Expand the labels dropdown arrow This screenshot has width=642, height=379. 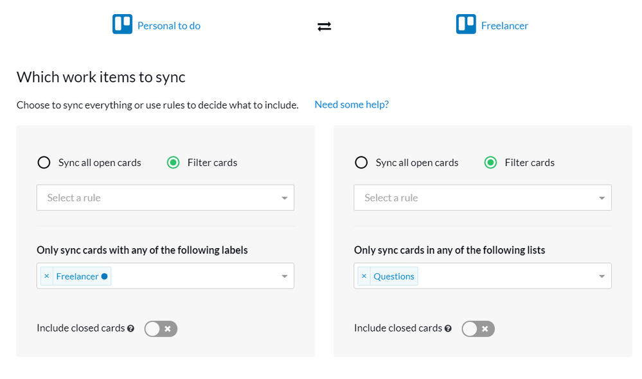[285, 276]
